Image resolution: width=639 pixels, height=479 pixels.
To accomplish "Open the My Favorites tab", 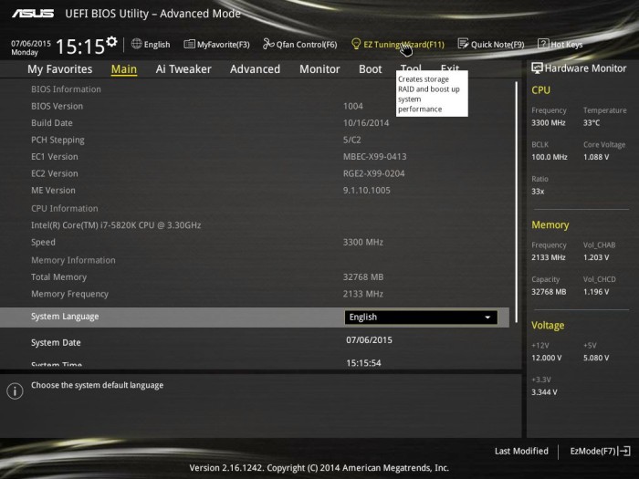I will pyautogui.click(x=60, y=68).
